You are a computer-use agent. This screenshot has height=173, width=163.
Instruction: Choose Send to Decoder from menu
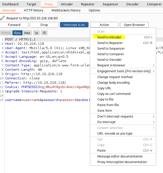pos(123,60)
